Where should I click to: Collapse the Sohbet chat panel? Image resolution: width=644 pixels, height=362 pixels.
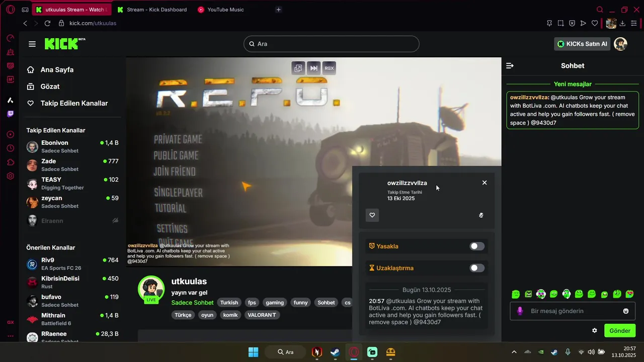tap(510, 66)
